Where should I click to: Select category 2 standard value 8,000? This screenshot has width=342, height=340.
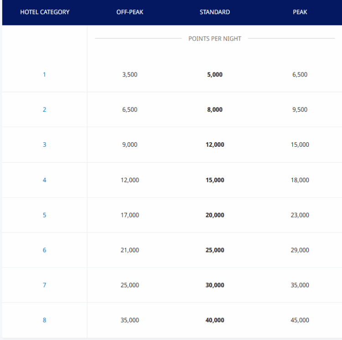(x=215, y=109)
